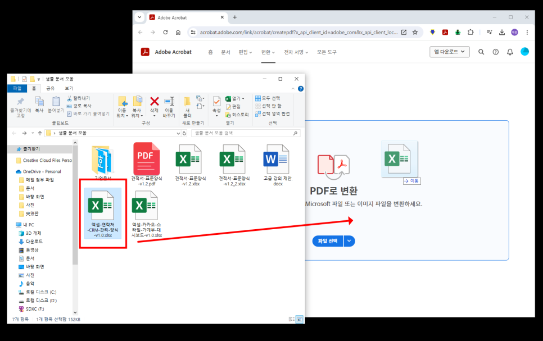Click Invert Selection (선택 영역 반전)
Image resolution: width=543 pixels, height=341 pixels.
point(272,113)
